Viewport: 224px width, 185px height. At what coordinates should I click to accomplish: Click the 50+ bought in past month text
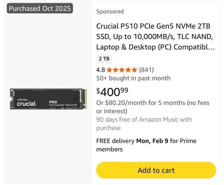click(133, 78)
